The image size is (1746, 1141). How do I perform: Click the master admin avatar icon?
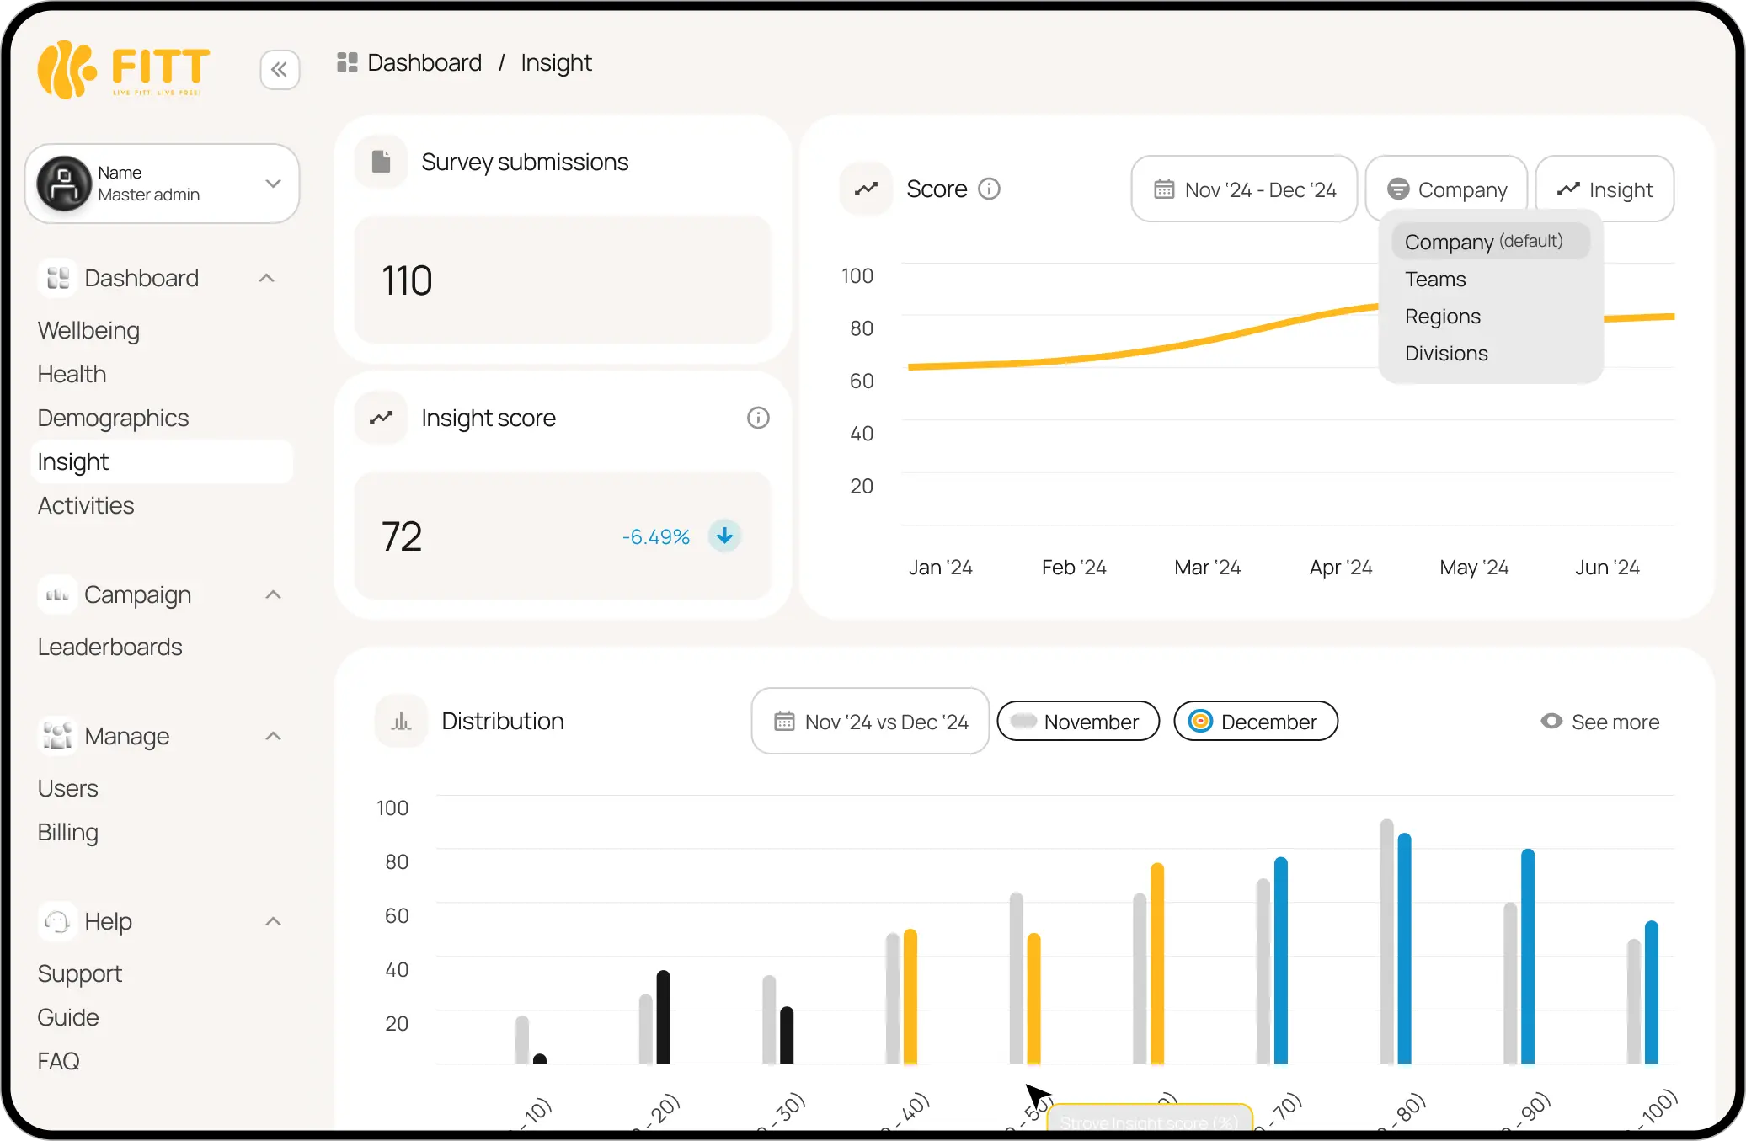coord(64,183)
